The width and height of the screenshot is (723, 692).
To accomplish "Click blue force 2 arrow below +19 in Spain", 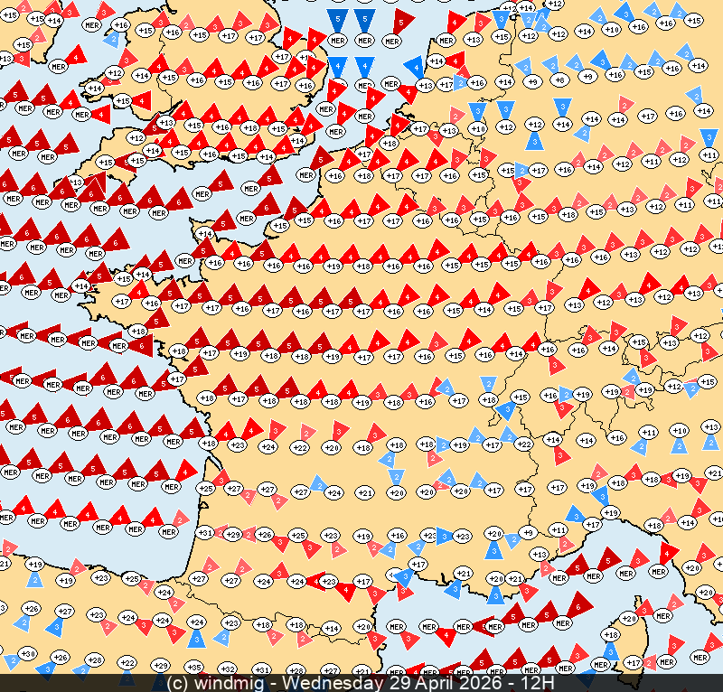I will click(x=34, y=580).
